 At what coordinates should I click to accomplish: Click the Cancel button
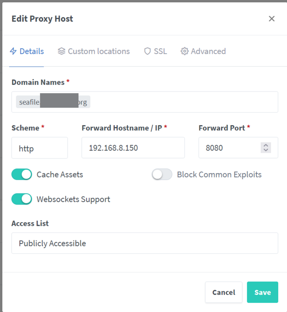(224, 292)
